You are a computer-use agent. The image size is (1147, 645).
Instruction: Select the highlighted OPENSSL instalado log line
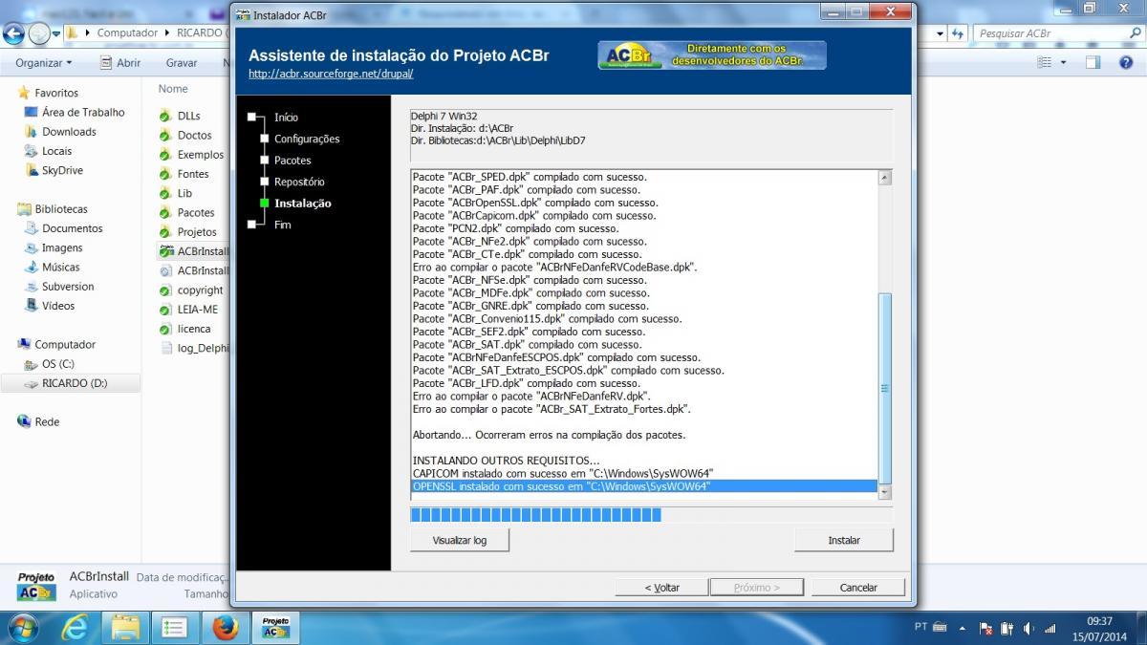point(644,486)
